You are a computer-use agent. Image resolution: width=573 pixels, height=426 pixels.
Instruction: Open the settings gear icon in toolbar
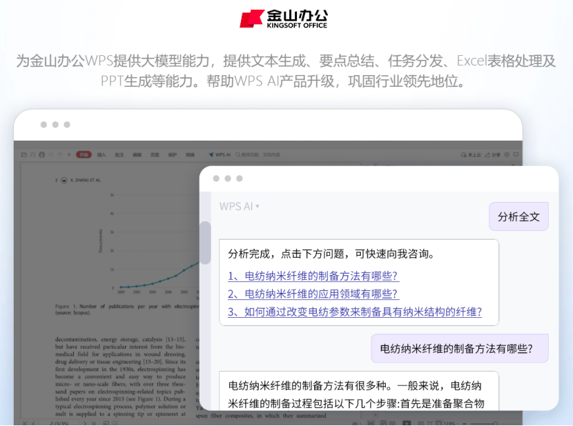coord(507,155)
